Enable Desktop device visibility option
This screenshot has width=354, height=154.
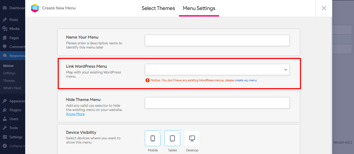coord(192,138)
